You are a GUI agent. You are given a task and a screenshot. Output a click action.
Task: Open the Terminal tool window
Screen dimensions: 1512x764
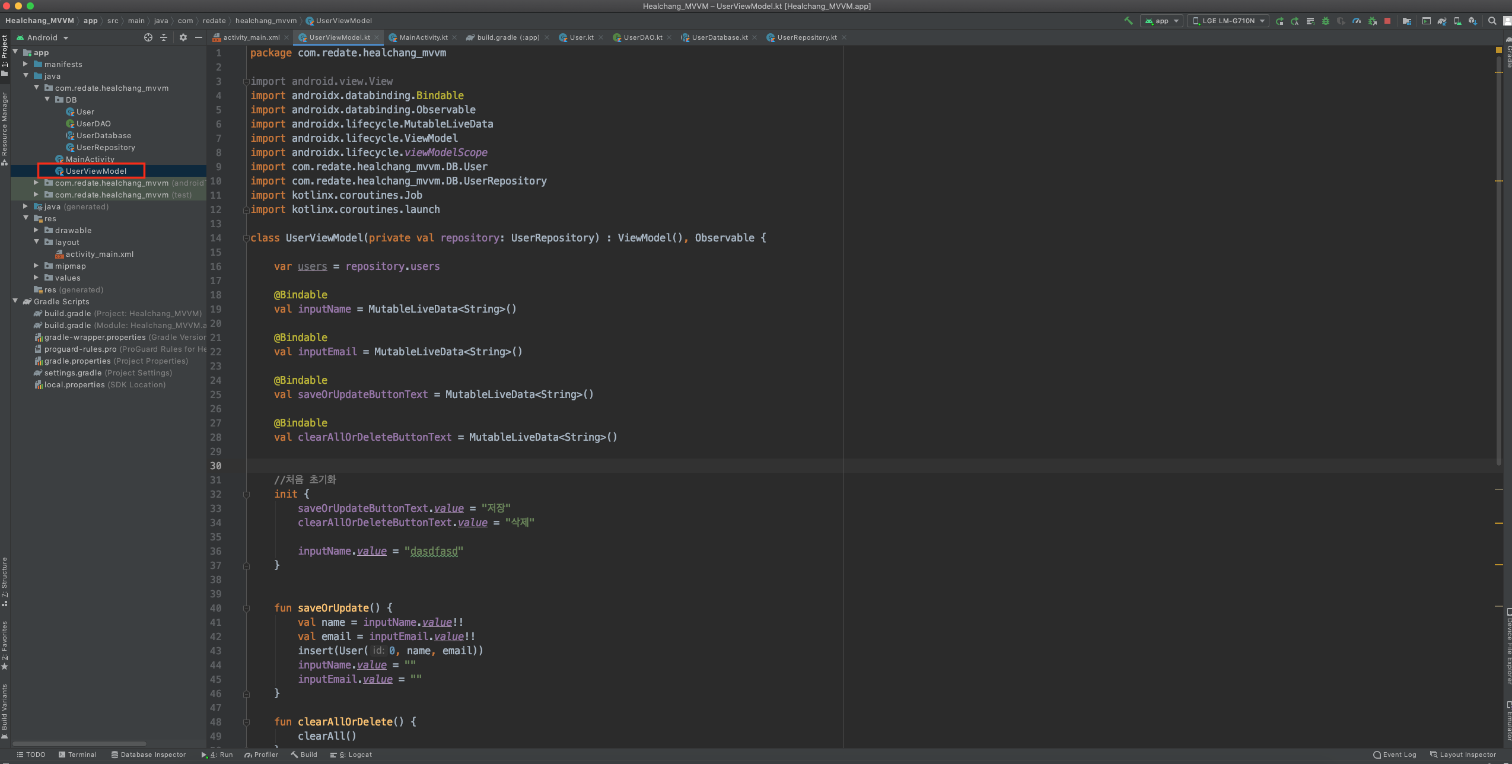point(78,755)
